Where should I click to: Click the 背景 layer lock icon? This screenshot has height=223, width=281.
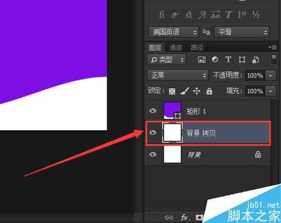(258, 154)
